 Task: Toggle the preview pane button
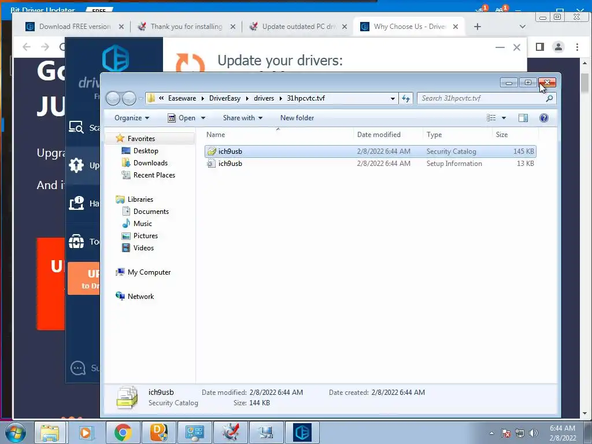[523, 118]
